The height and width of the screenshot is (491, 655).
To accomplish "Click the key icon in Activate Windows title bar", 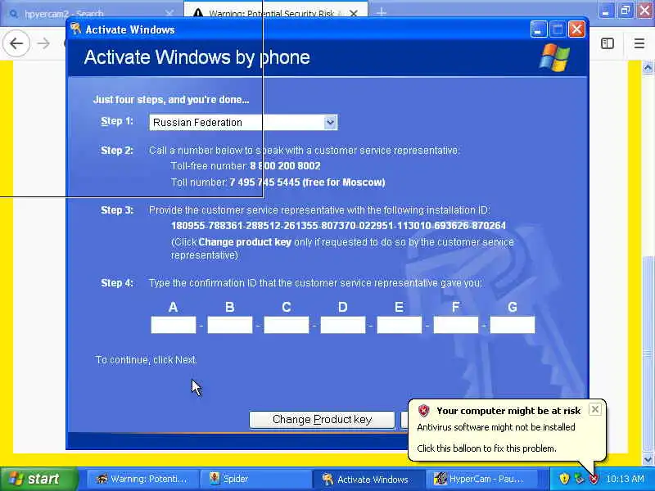I will coord(75,29).
